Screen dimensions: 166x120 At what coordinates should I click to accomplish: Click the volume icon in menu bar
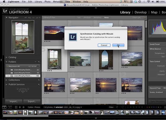[153, 2]
